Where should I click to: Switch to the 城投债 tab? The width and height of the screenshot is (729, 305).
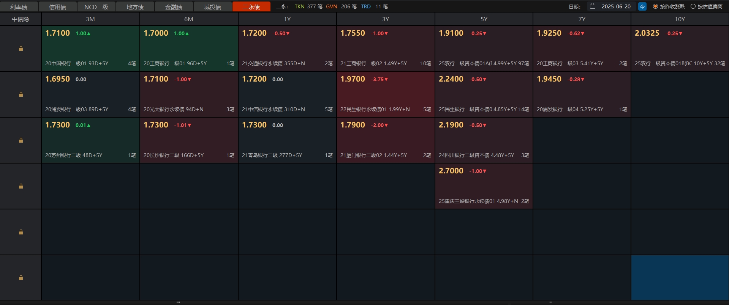click(x=213, y=7)
